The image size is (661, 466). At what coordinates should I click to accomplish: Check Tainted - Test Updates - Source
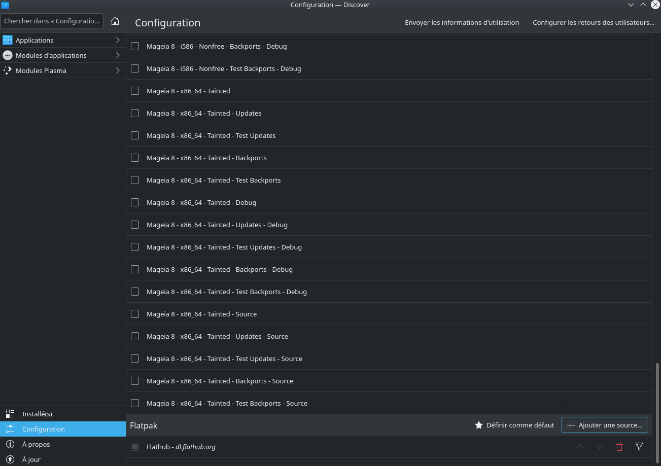(135, 359)
